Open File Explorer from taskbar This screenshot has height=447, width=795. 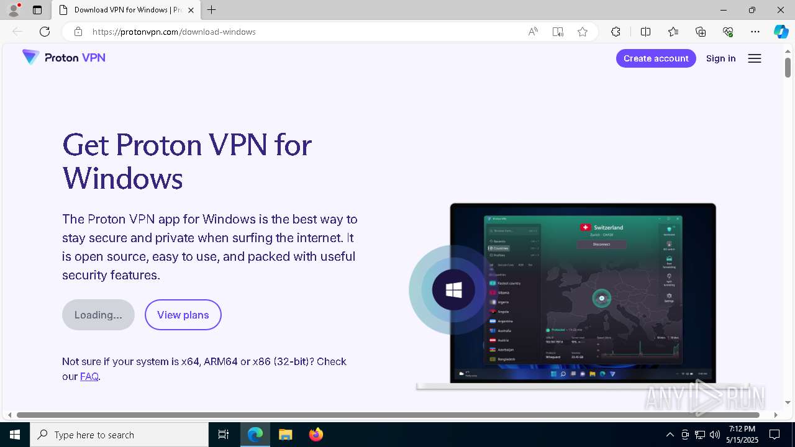point(285,435)
